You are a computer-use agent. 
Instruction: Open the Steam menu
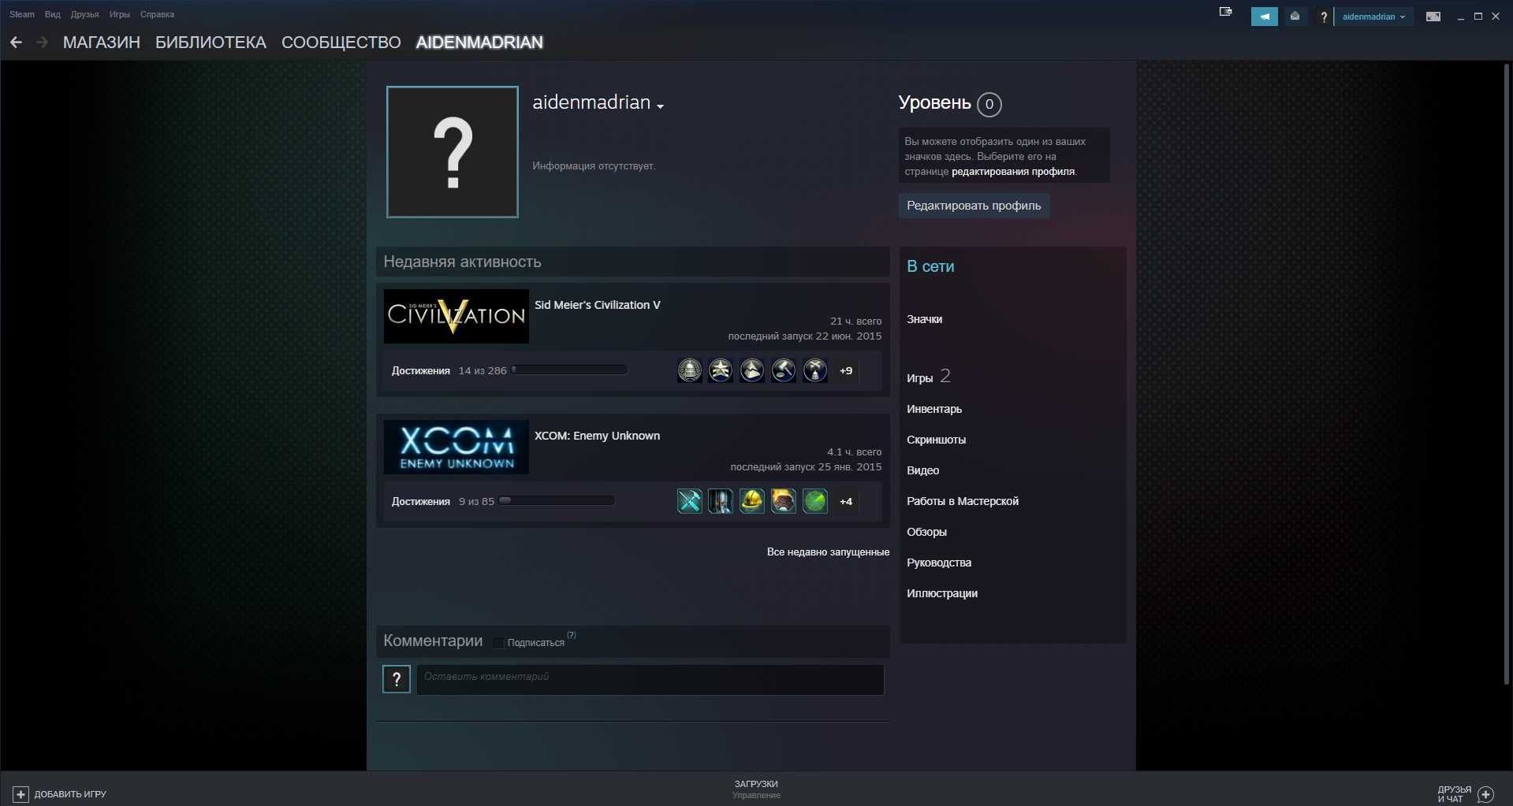pyautogui.click(x=22, y=14)
